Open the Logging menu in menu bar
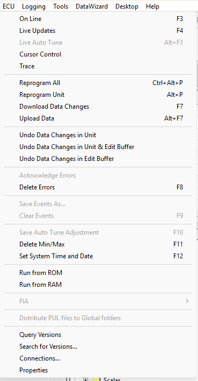This screenshot has height=381, width=198. click(x=34, y=6)
